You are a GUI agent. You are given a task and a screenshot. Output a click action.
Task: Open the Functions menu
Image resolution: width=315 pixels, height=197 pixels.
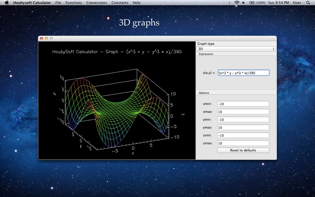(74, 3)
